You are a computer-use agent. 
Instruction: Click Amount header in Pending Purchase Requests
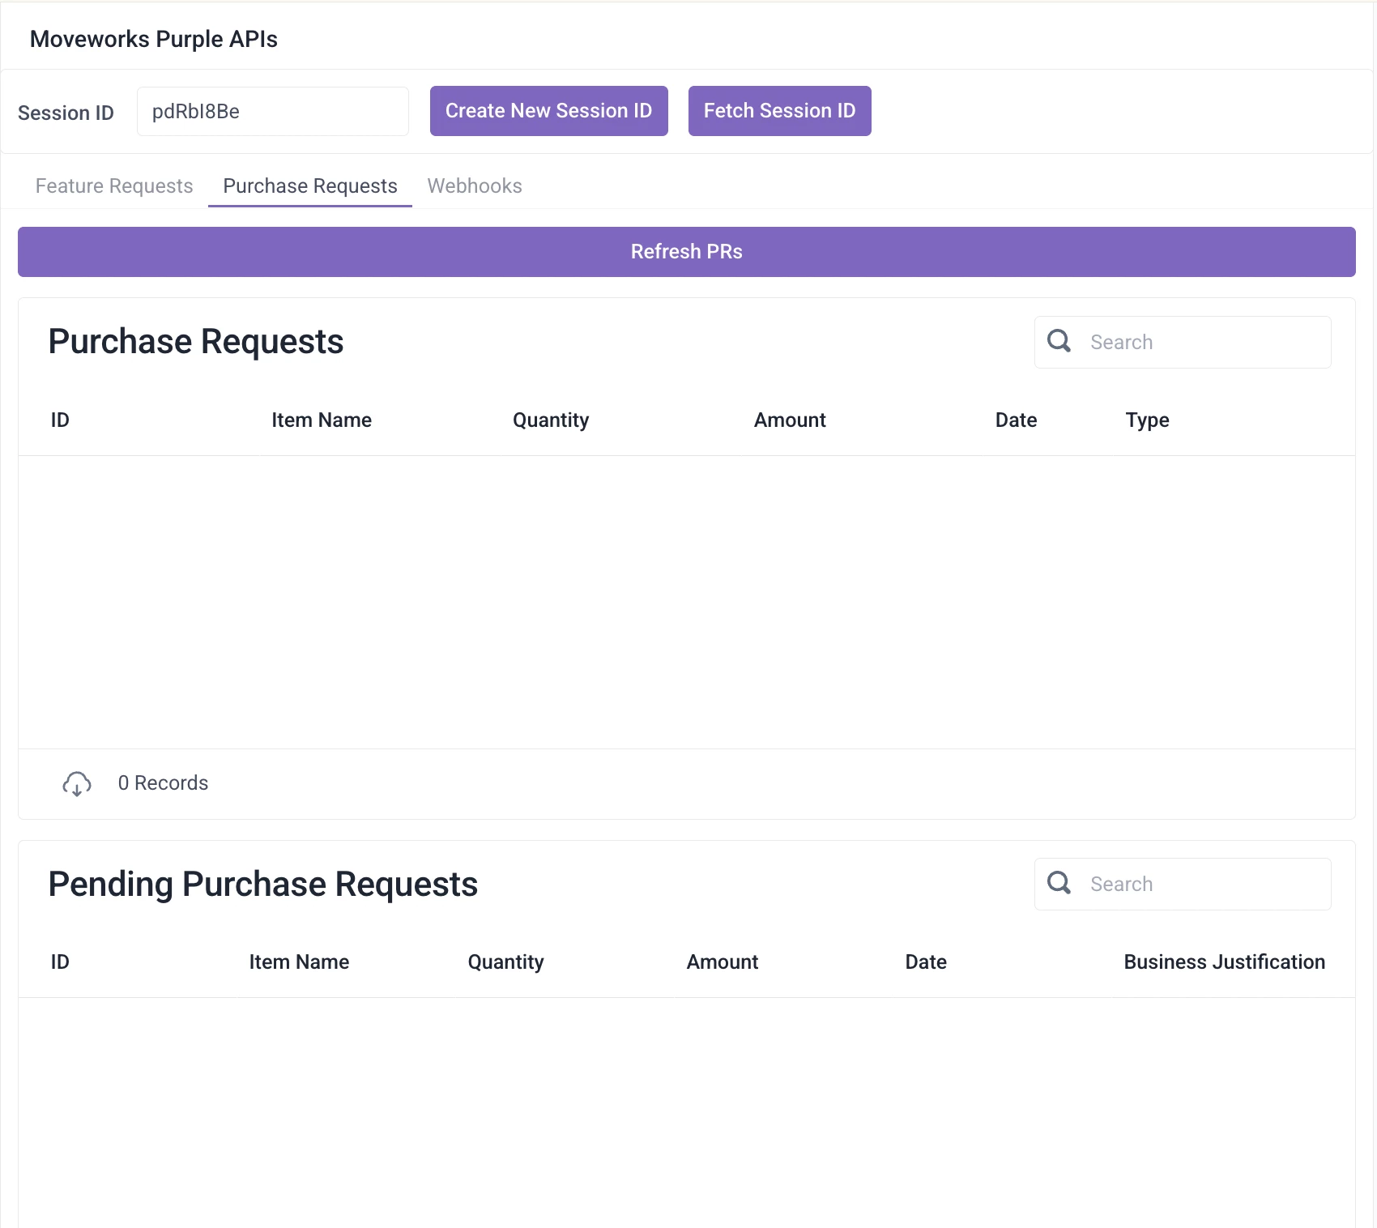coord(723,962)
